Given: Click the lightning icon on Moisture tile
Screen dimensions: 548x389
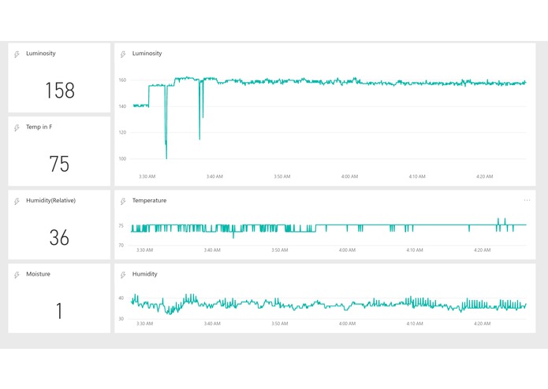Looking at the screenshot, I should (17, 275).
